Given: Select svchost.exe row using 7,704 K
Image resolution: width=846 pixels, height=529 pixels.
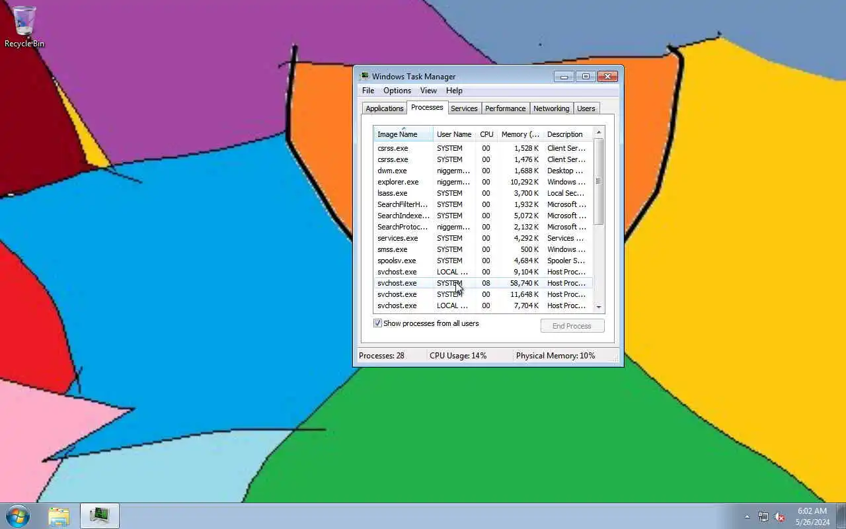Looking at the screenshot, I should click(x=483, y=305).
